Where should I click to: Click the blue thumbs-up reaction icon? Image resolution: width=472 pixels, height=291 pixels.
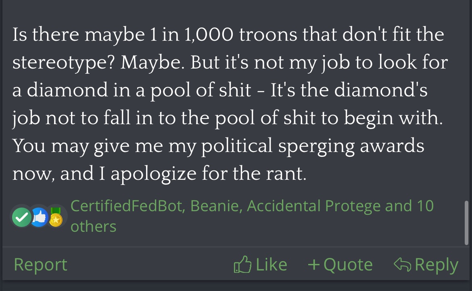[x=39, y=218]
